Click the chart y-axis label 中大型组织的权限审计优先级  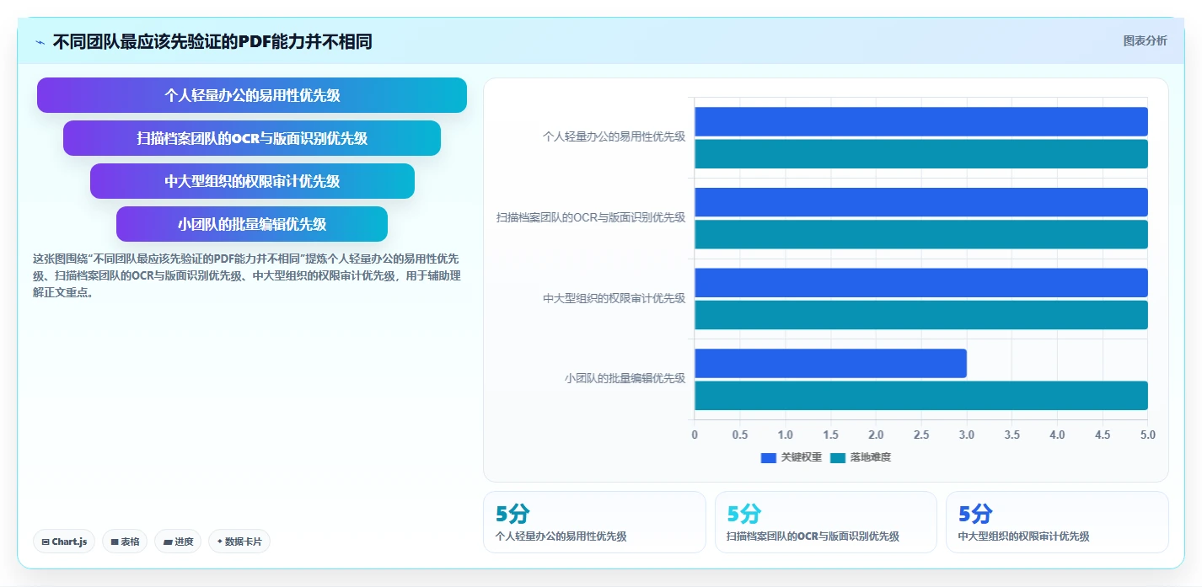coord(614,298)
